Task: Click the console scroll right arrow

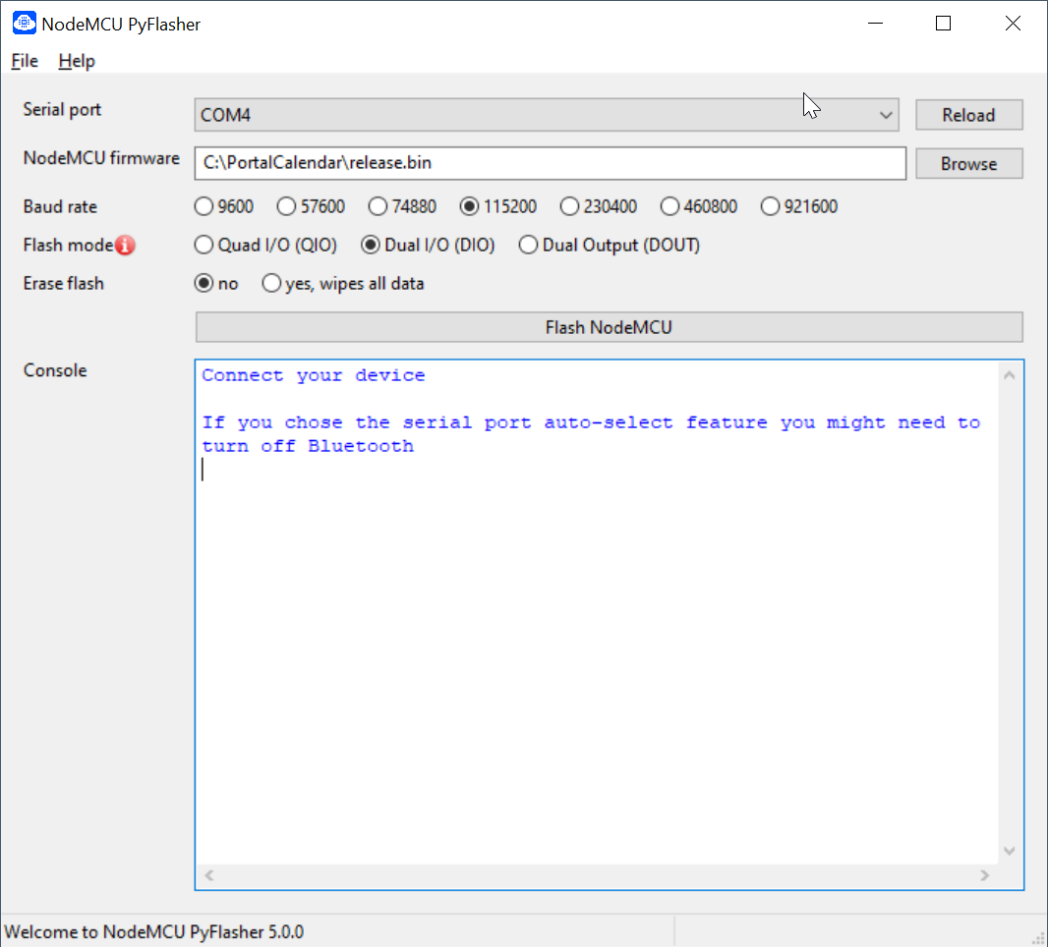Action: (984, 875)
